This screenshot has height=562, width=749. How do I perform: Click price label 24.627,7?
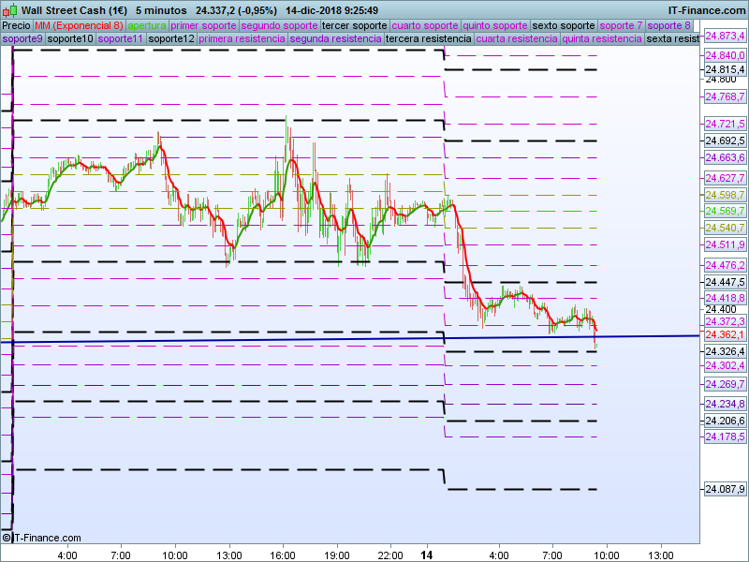pyautogui.click(x=725, y=178)
